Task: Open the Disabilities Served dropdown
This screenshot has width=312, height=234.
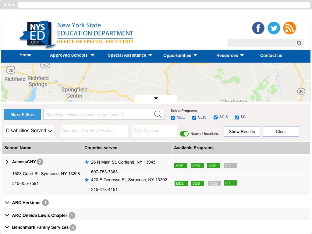Action: coord(29,131)
